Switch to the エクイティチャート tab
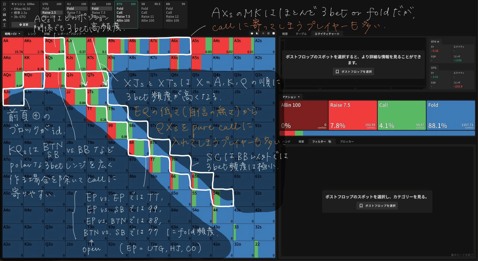The image size is (478, 261). tap(327, 34)
